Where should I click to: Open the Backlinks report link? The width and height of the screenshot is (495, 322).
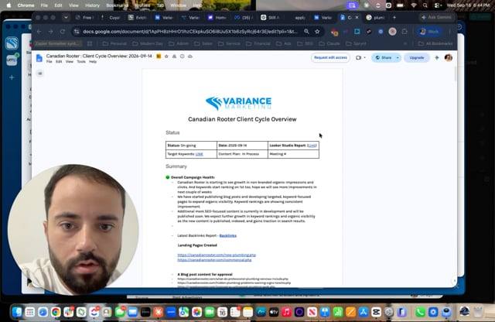click(x=227, y=235)
